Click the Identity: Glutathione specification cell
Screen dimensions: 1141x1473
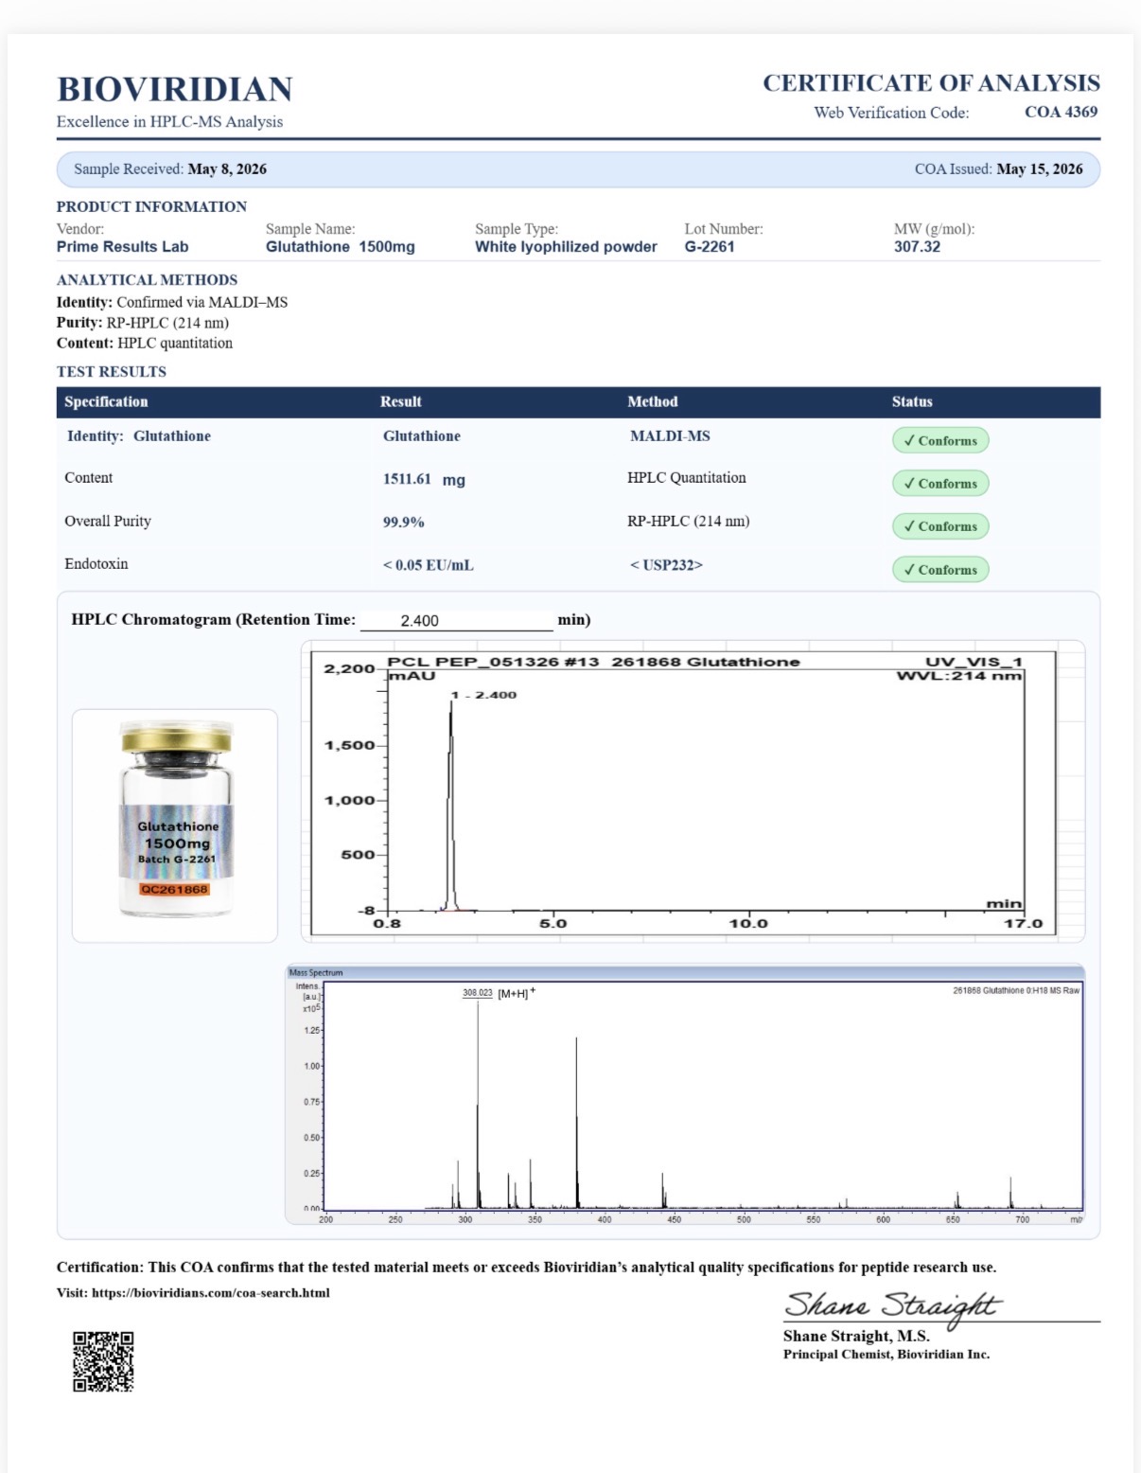pos(139,436)
